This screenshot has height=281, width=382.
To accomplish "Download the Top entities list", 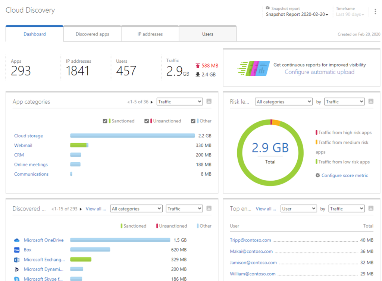I will (x=371, y=208).
